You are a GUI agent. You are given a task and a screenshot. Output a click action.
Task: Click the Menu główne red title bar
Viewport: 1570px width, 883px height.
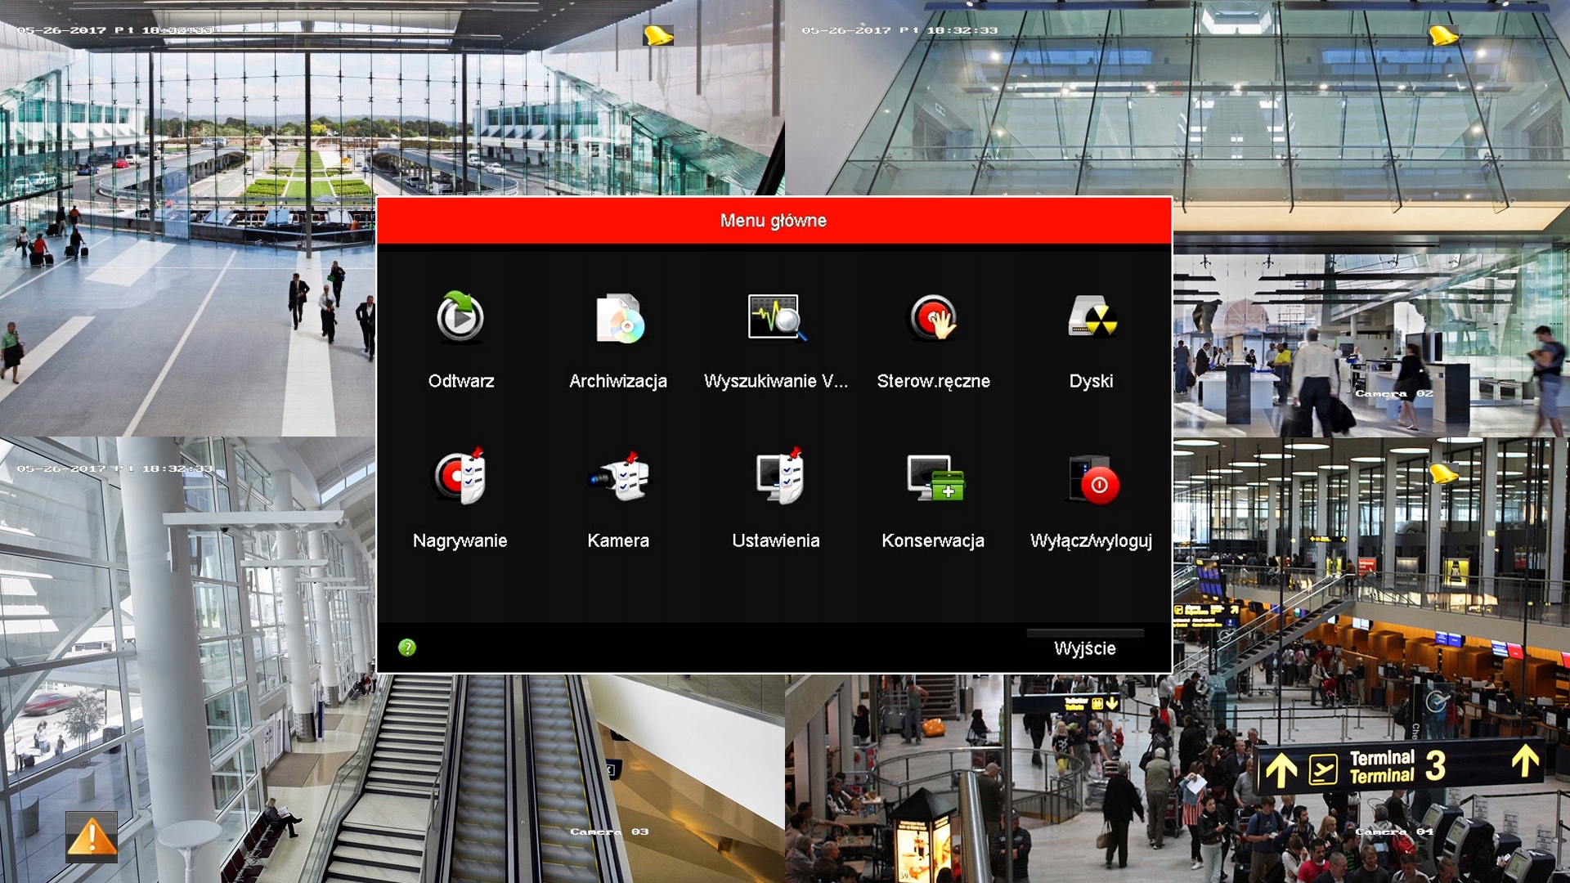774,221
